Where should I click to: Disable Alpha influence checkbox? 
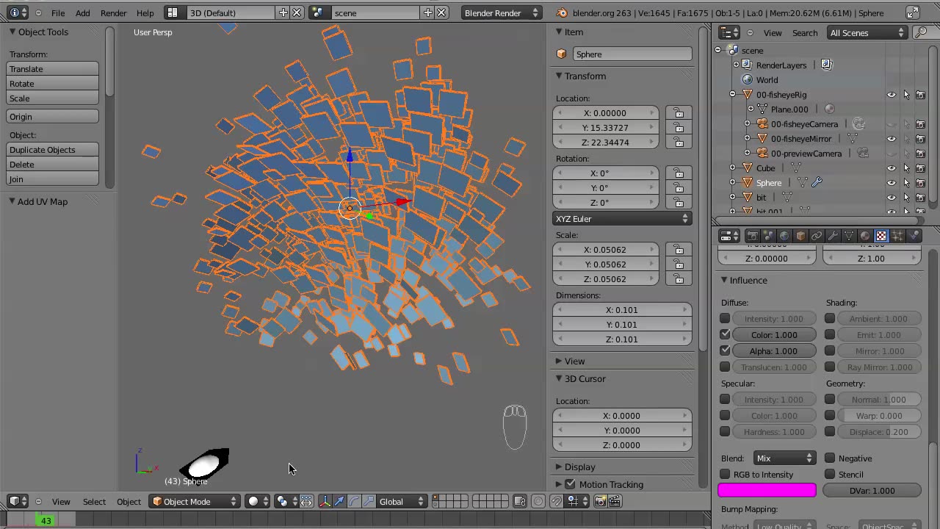(725, 350)
